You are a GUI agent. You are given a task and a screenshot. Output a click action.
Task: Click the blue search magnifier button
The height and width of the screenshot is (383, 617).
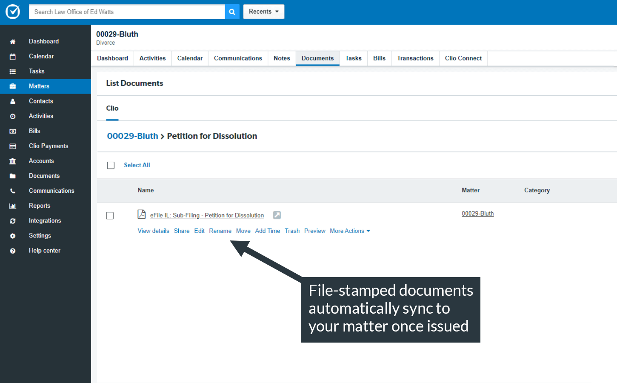(232, 12)
